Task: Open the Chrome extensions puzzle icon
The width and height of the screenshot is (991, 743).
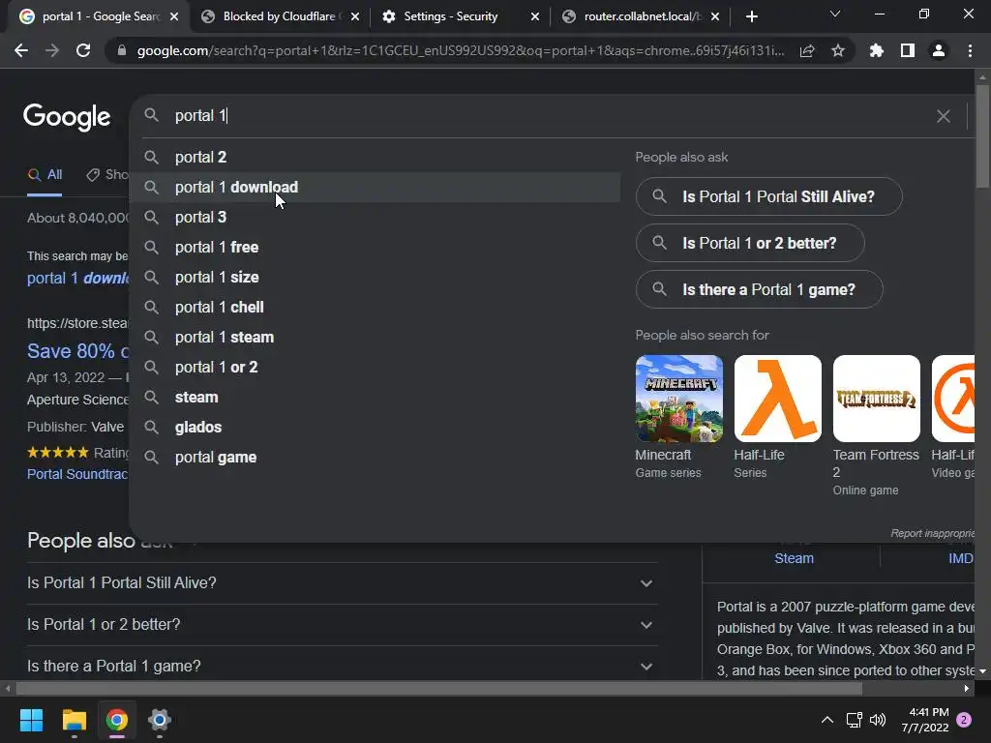Action: (877, 50)
